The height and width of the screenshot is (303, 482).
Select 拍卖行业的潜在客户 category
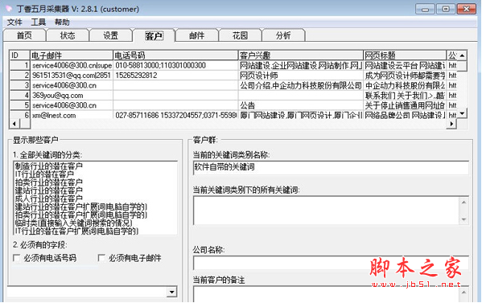(x=48, y=182)
